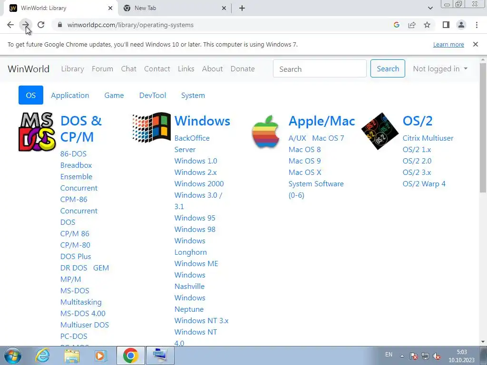Click the Action Center flag tray icon
Screen dimensions: 487x365
(413, 356)
